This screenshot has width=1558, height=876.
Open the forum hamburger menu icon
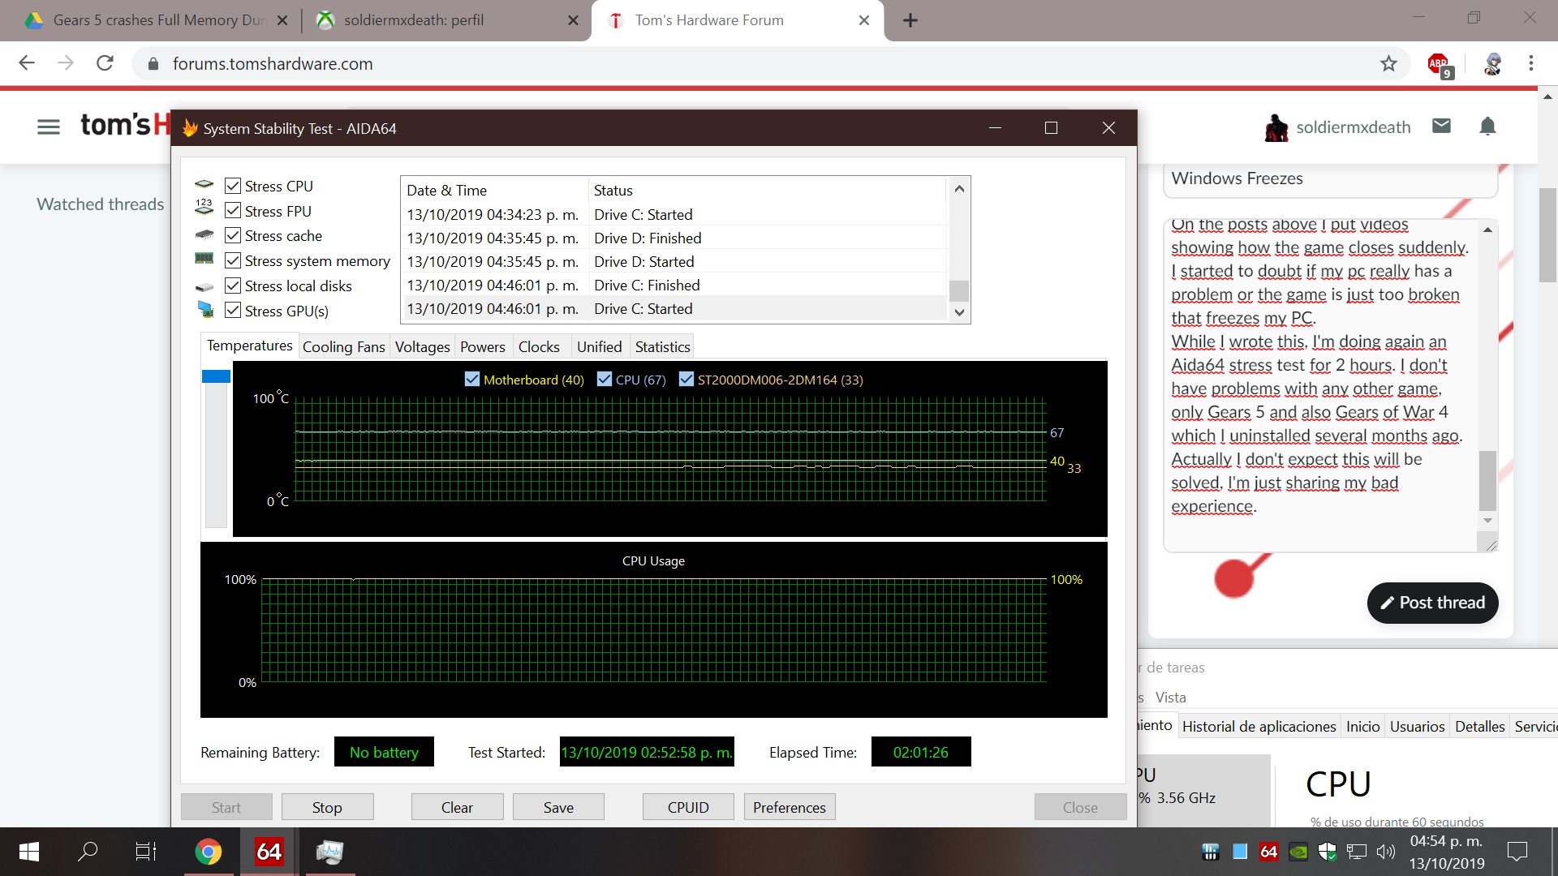[x=49, y=127]
